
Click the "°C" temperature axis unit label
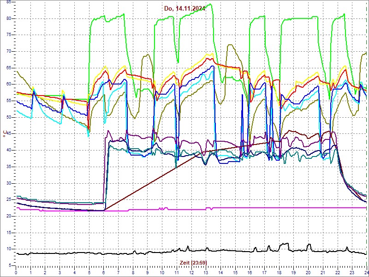[5, 134]
